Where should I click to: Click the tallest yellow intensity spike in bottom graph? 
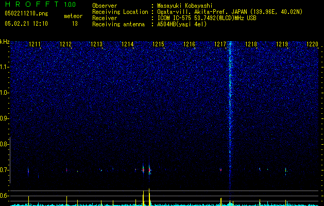click(x=149, y=197)
